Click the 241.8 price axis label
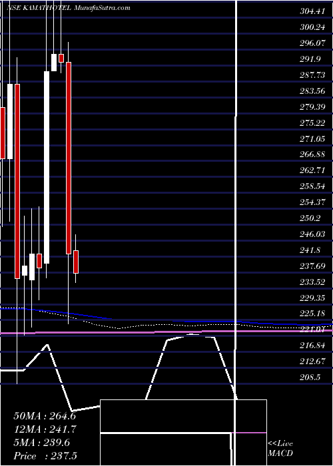The image size is (333, 466). 310,250
